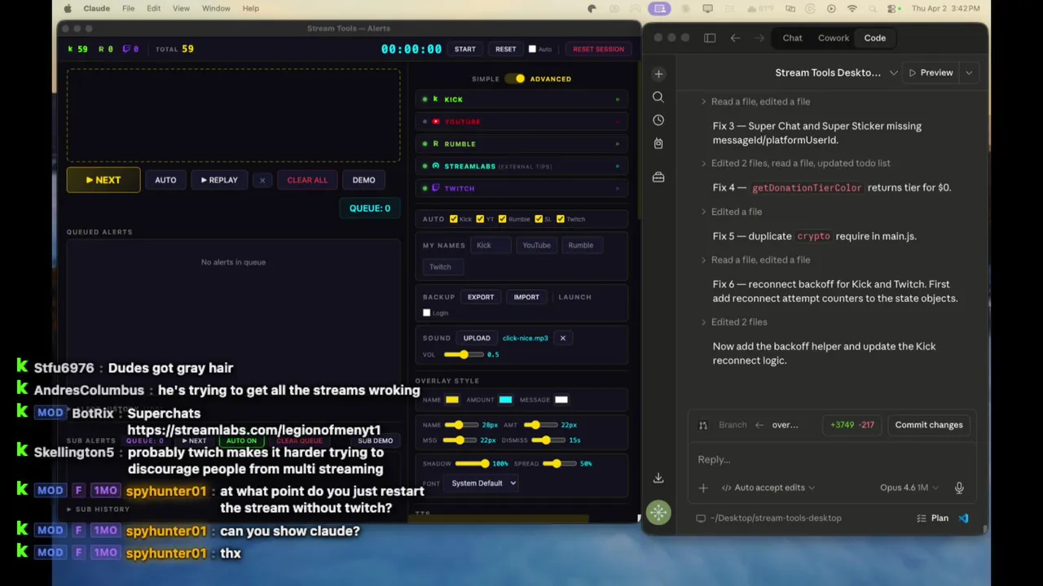
Task: Open Preview options dropdown arrow
Action: (x=969, y=72)
